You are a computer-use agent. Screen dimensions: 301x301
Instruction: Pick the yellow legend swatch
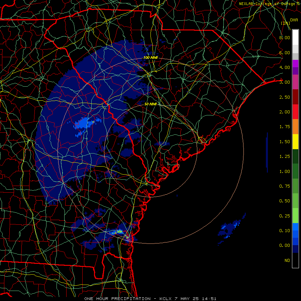coord(295,142)
